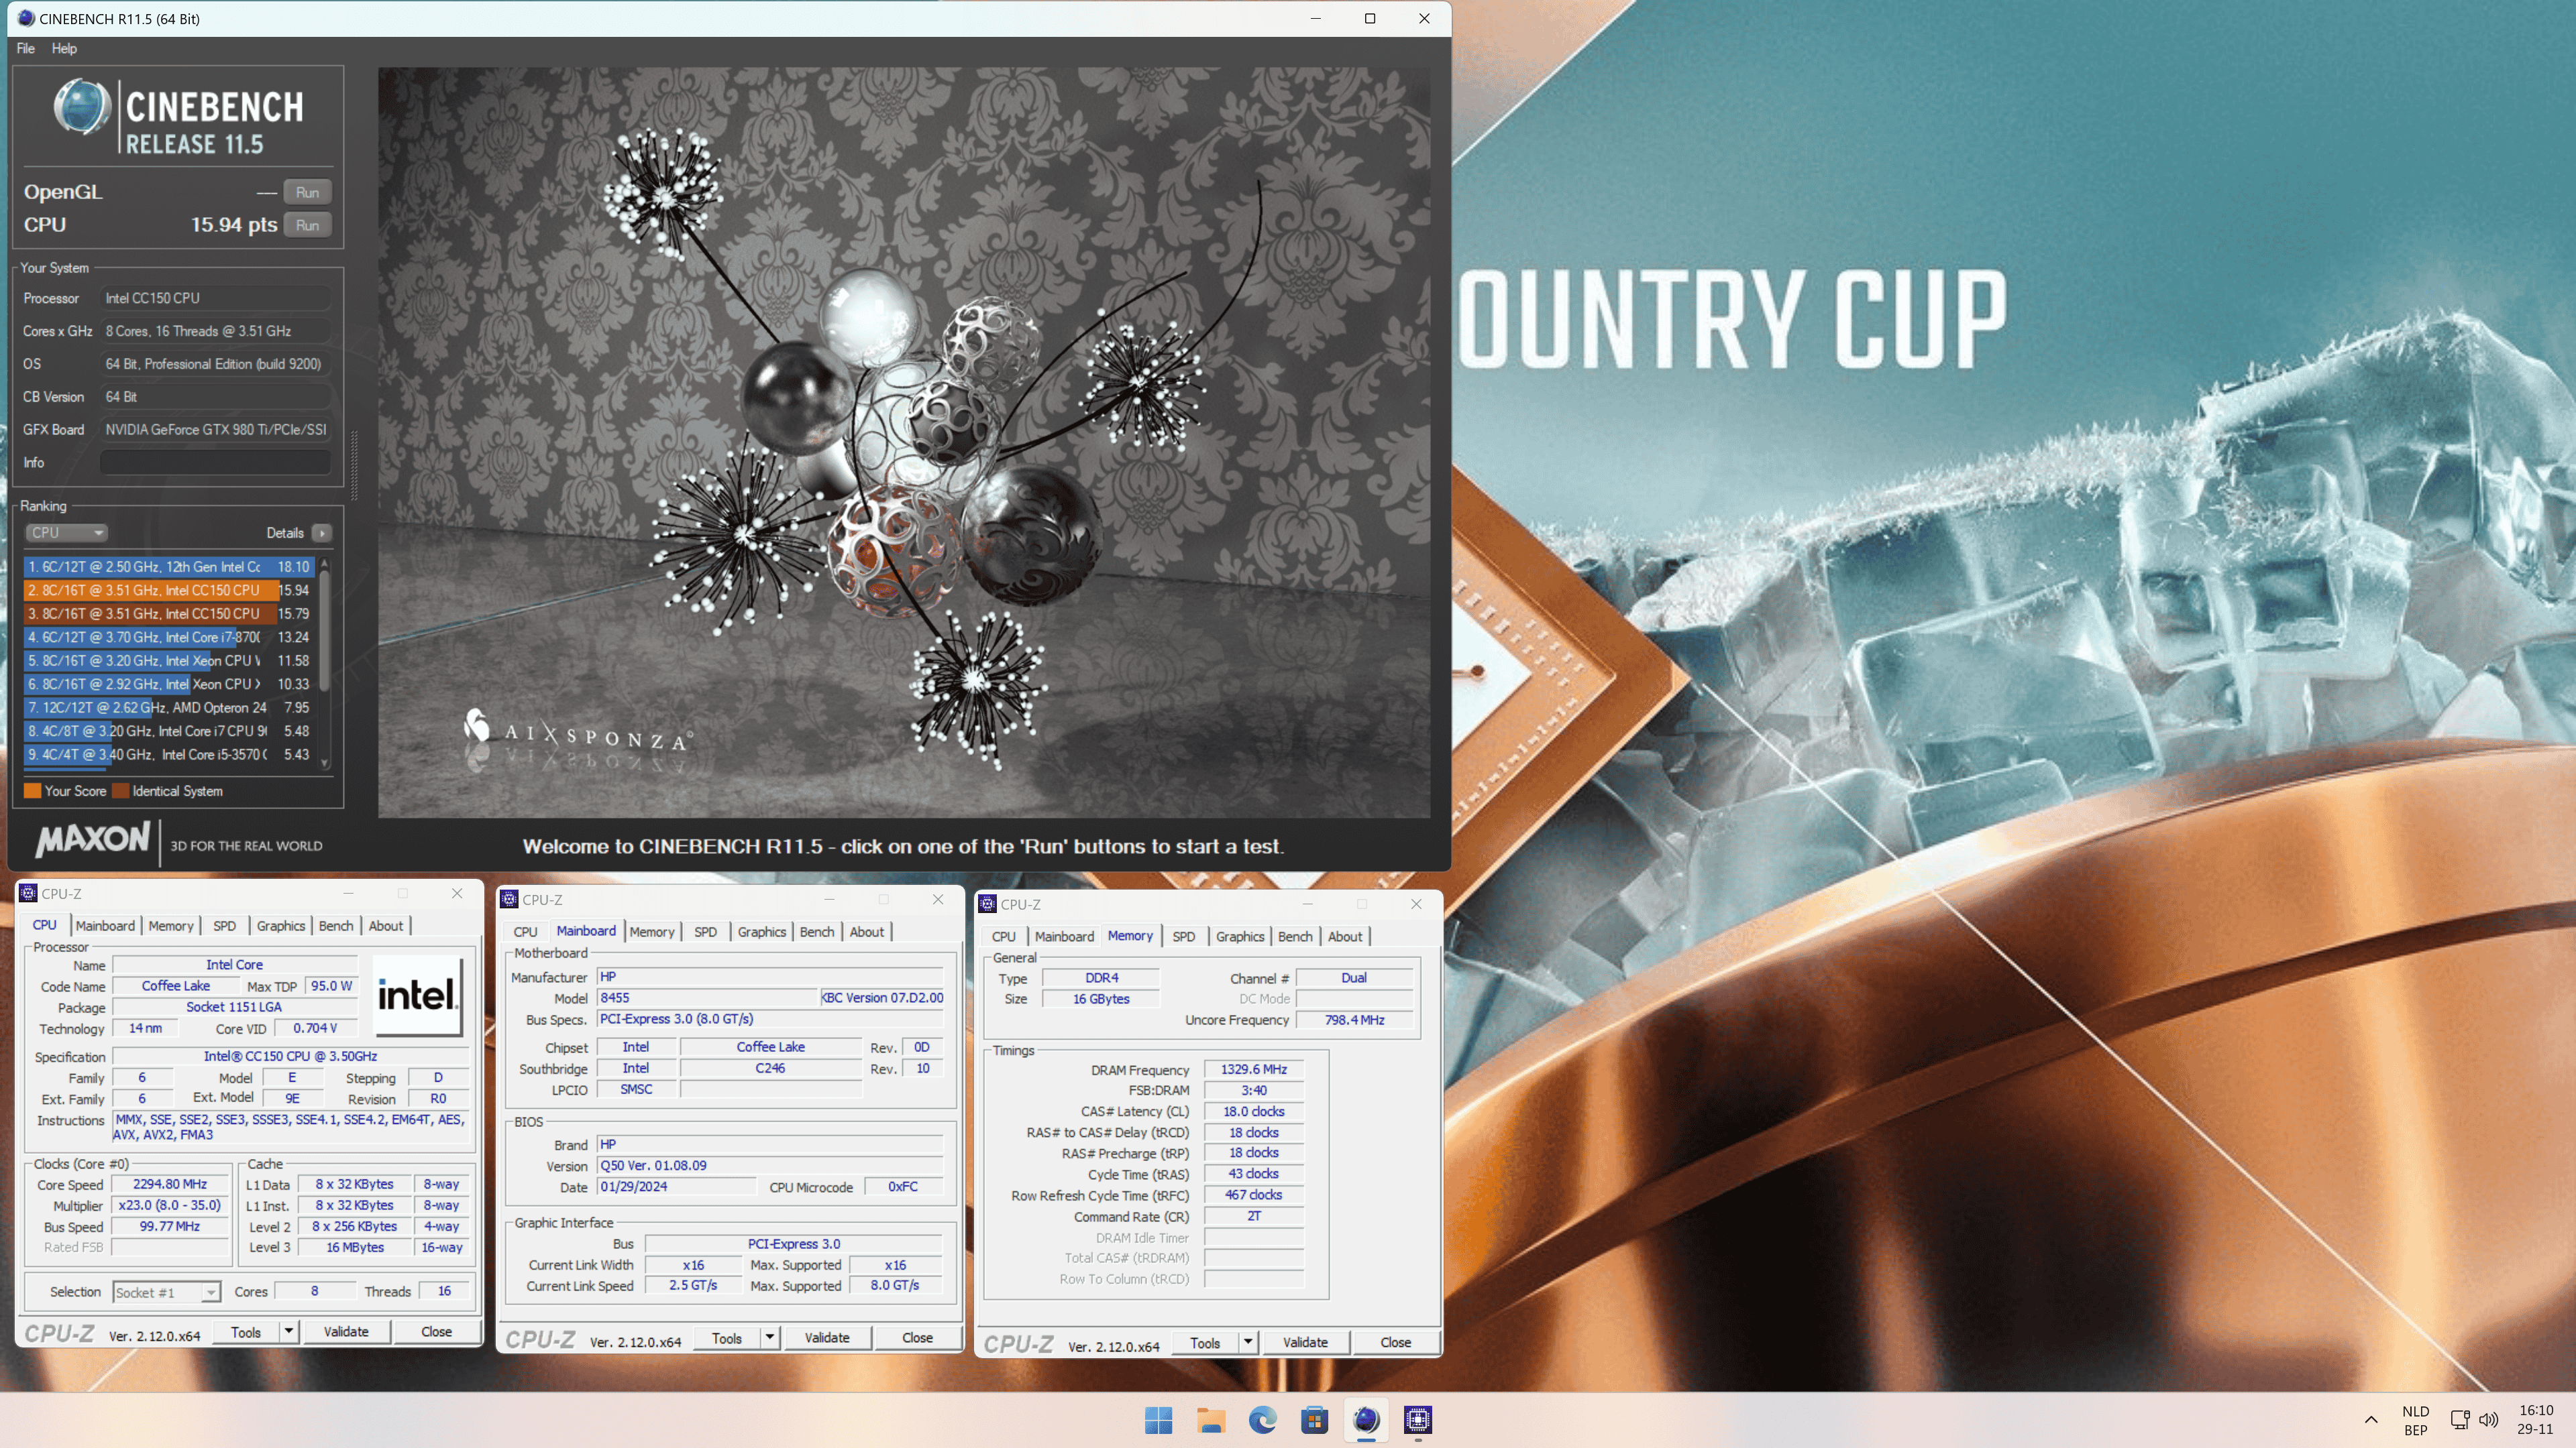Click ranking list scroll down arrow
The image size is (2576, 1448).
pyautogui.click(x=324, y=764)
